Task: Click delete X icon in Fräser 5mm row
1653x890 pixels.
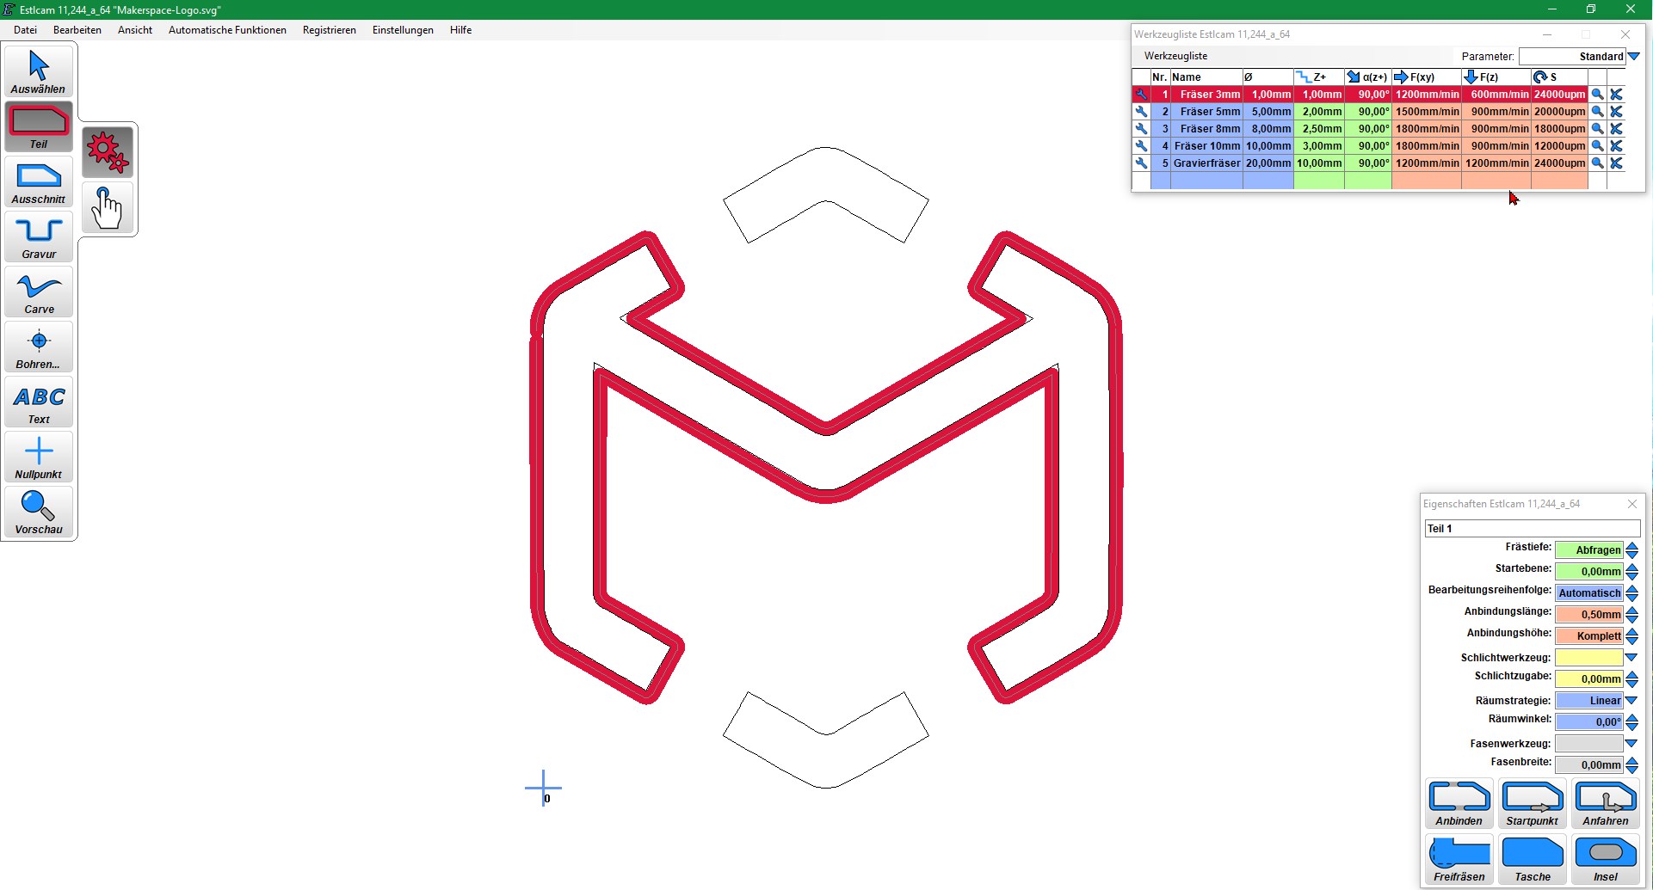Action: [x=1616, y=112]
